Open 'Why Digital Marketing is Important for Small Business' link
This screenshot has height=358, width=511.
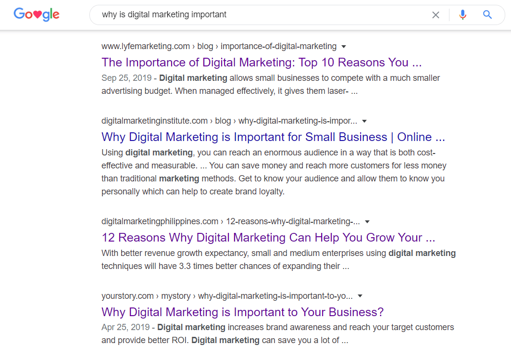(x=273, y=137)
